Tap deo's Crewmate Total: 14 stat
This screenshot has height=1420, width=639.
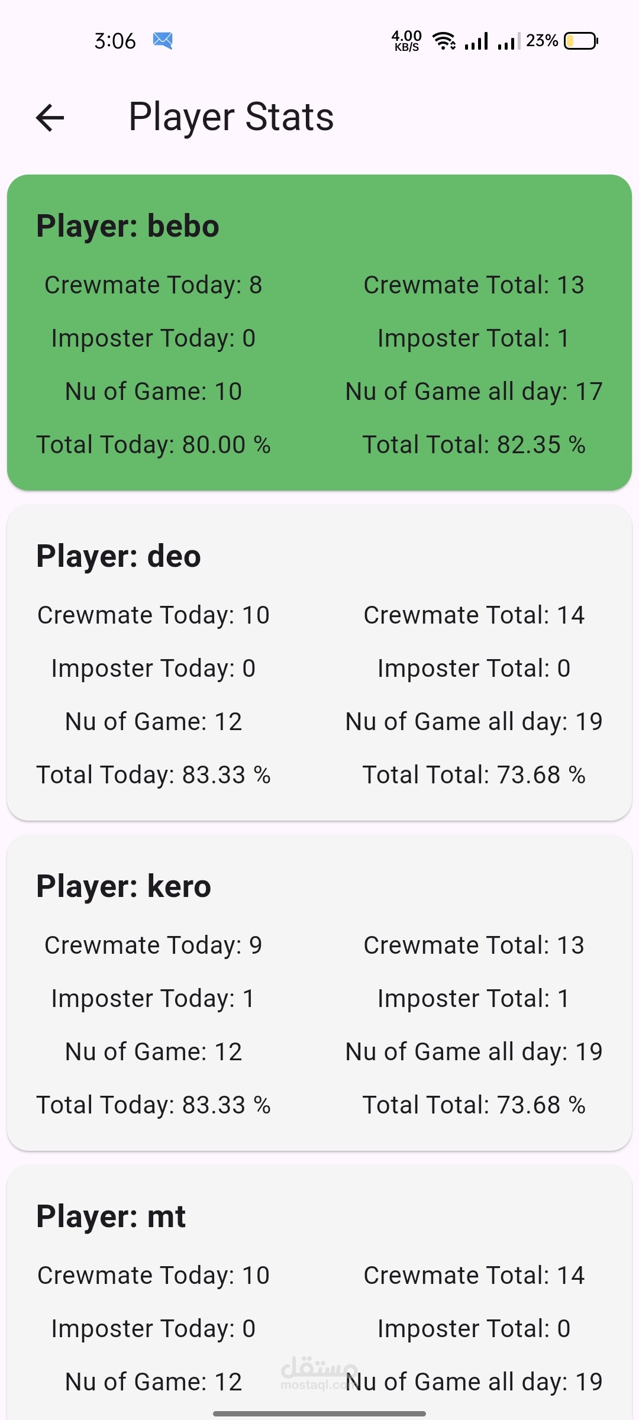pos(474,615)
